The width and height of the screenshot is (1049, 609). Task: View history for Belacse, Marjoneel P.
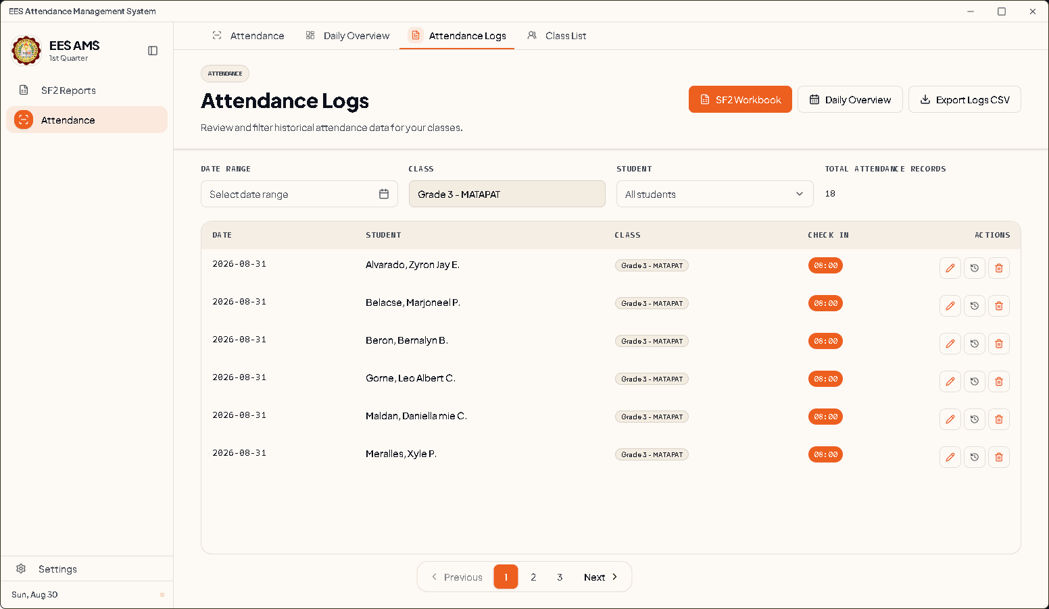(x=975, y=306)
